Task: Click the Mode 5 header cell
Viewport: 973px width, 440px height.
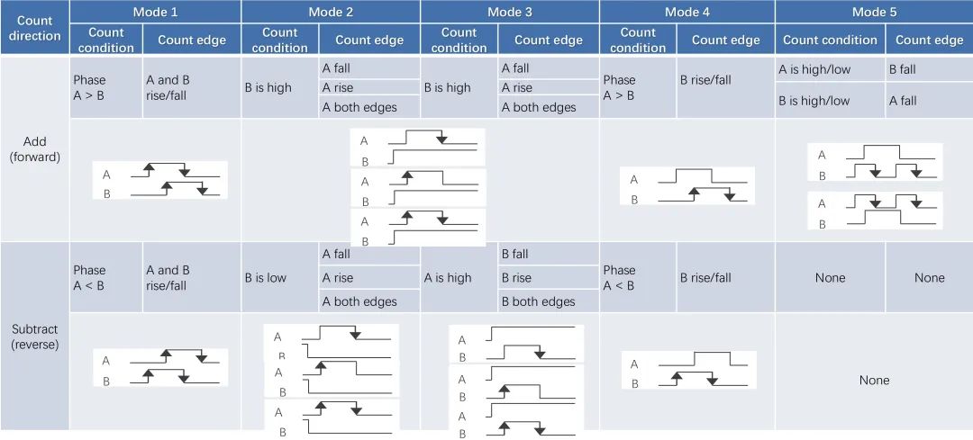Action: [x=874, y=12]
